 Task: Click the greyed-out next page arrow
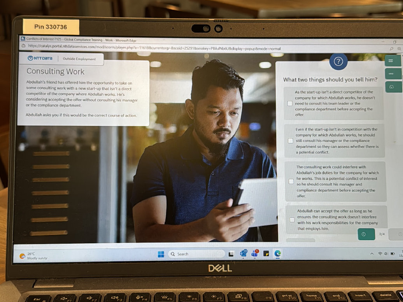point(396,234)
